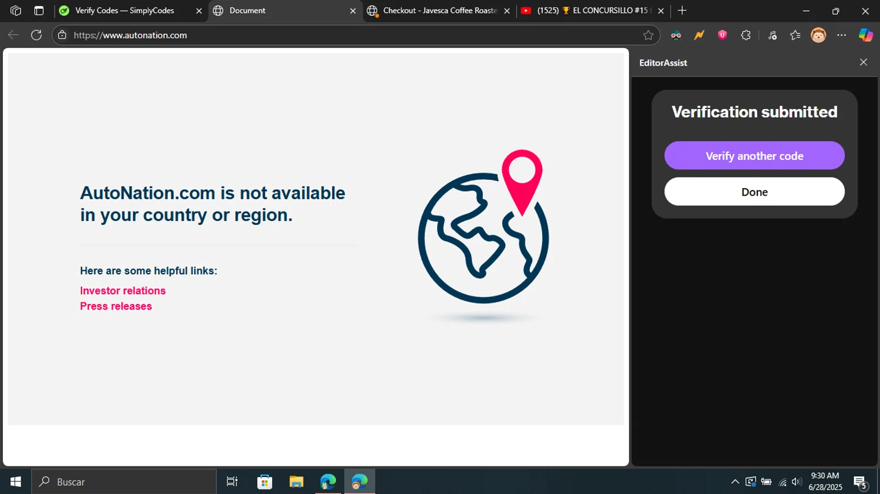Image resolution: width=880 pixels, height=494 pixels.
Task: Click the Done button
Action: click(x=754, y=192)
